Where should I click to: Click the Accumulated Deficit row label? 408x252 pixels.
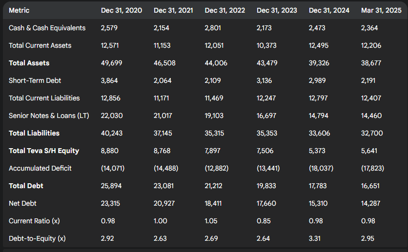pos(40,168)
